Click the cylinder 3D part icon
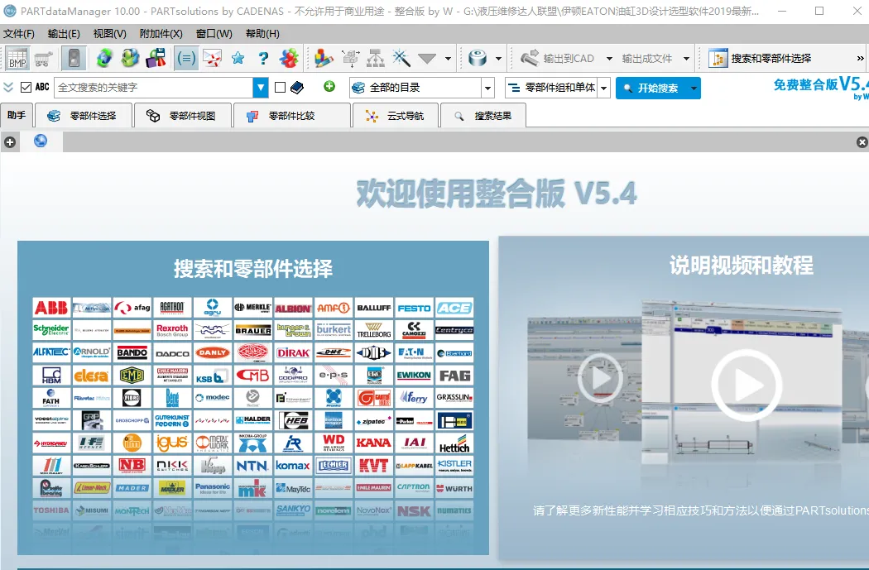The image size is (869, 570). 478,58
